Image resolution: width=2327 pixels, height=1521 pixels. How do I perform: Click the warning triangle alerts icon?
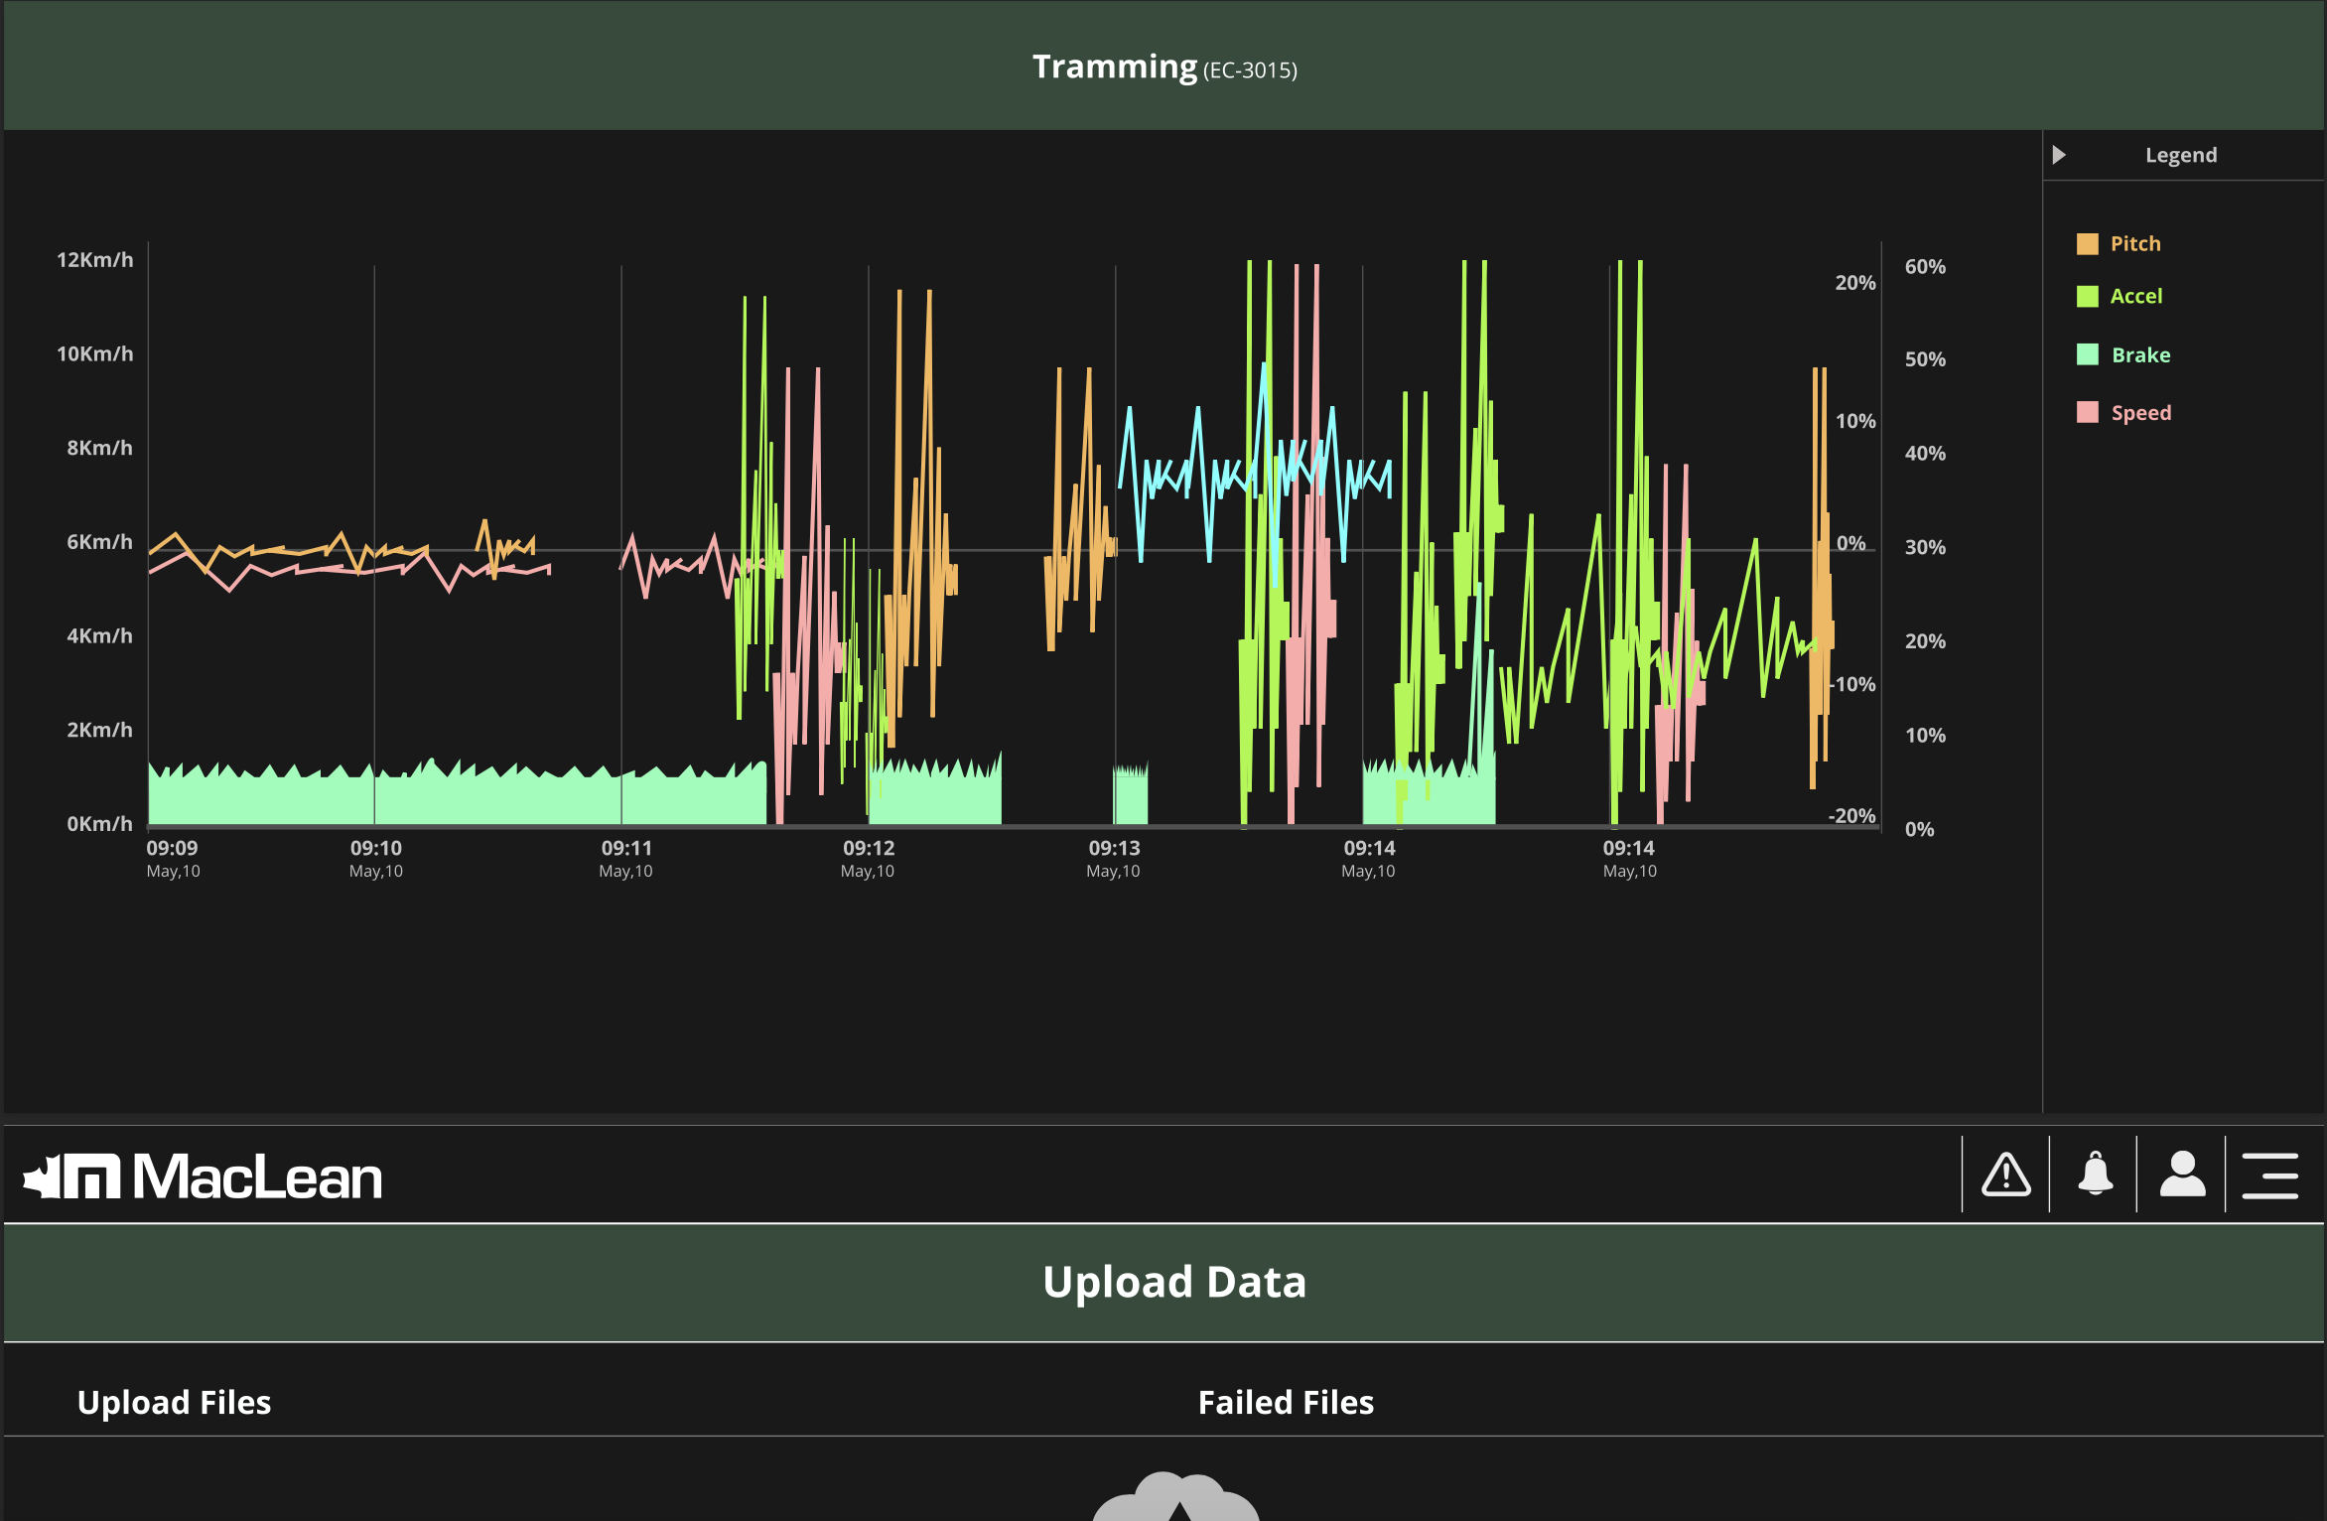click(2006, 1175)
